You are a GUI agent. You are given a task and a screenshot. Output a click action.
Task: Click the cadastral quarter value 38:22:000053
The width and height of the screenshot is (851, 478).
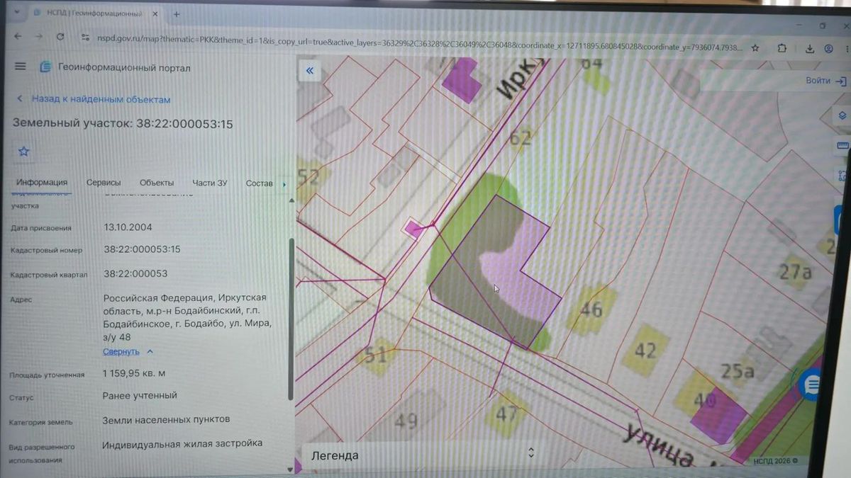135,273
